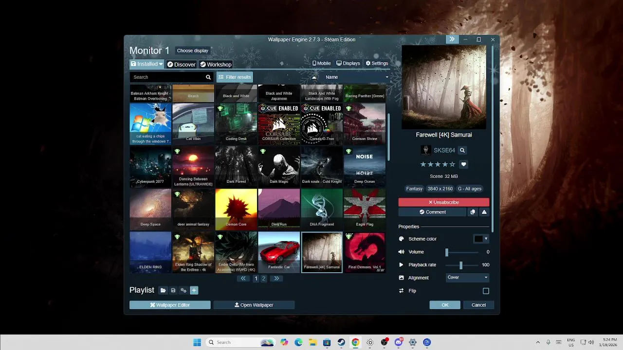Switch to the Workshop tab
The image size is (623, 350).
[x=216, y=64]
